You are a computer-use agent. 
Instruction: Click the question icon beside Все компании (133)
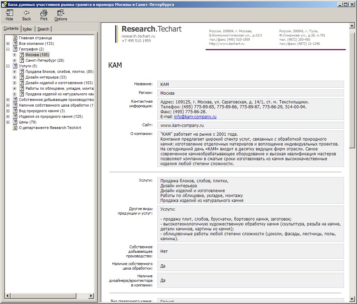point(15,43)
